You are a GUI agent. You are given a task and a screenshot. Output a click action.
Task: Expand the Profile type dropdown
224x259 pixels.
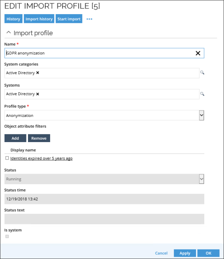pos(202,115)
